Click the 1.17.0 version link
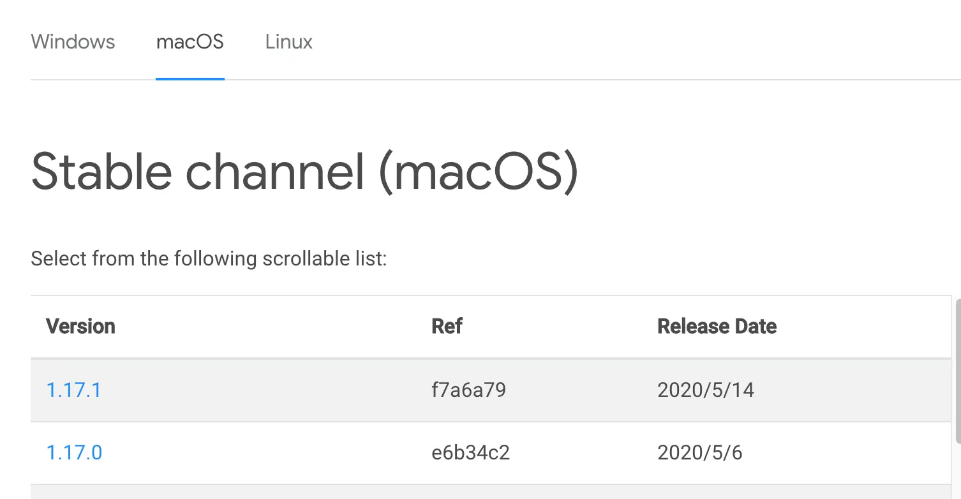This screenshot has height=499, width=961. [74, 452]
